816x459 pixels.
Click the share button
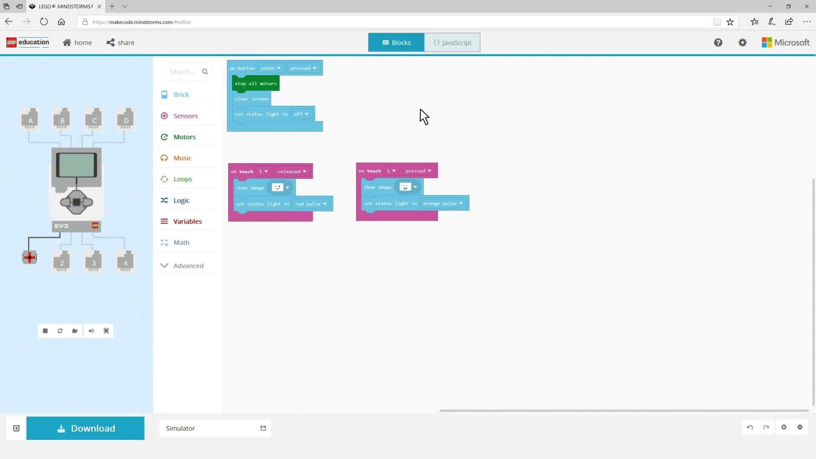[121, 43]
